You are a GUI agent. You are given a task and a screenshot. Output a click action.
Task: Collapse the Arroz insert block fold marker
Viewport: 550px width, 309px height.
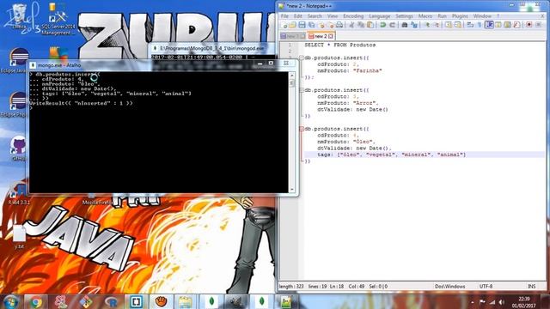coord(302,90)
